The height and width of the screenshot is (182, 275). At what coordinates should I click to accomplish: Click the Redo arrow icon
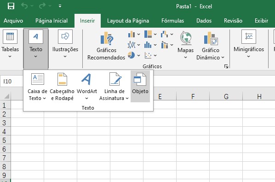(x=42, y=6)
